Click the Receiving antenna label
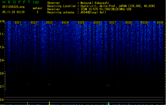 tap(61, 12)
